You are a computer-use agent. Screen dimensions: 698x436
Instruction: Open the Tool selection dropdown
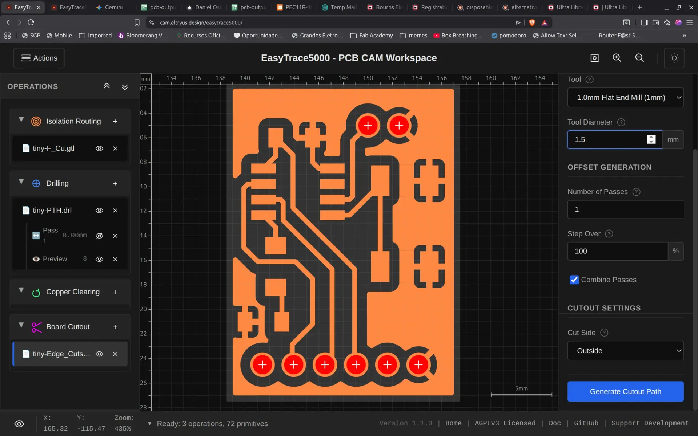[625, 98]
